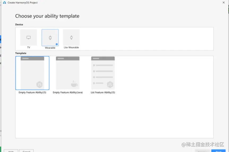Viewport: 229px width, 152px height.
Task: Click the Empty Feature Ability(Java) caption
Action: pos(68,92)
